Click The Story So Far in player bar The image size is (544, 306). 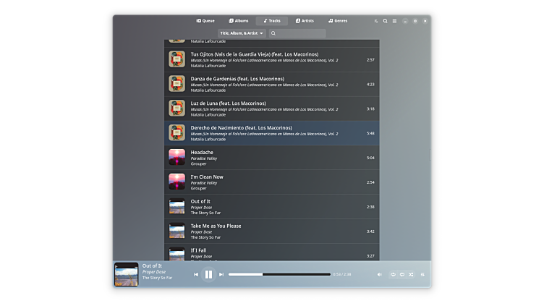[x=157, y=278]
